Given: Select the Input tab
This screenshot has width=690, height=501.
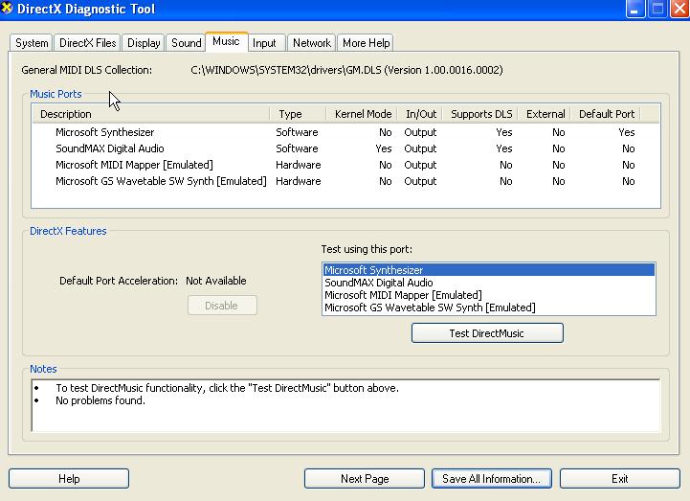Looking at the screenshot, I should click(x=264, y=43).
